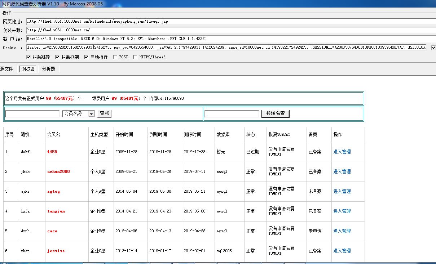Click member name zgtcg
The width and height of the screenshot is (436, 264).
tap(53, 191)
